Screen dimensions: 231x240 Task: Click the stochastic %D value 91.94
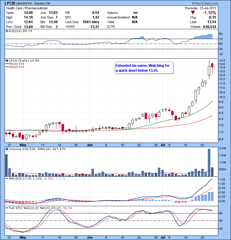[x=67, y=208]
